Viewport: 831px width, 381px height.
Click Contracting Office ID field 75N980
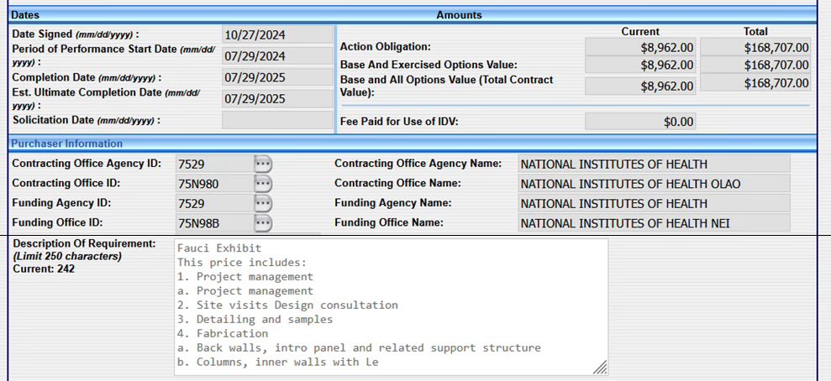pyautogui.click(x=213, y=184)
